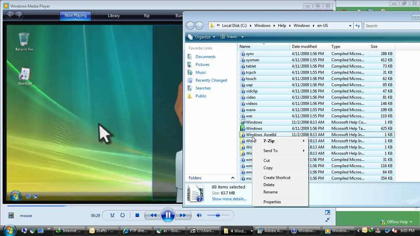Open Public in Favorite Links
The image size is (420, 236).
pos(201,96)
